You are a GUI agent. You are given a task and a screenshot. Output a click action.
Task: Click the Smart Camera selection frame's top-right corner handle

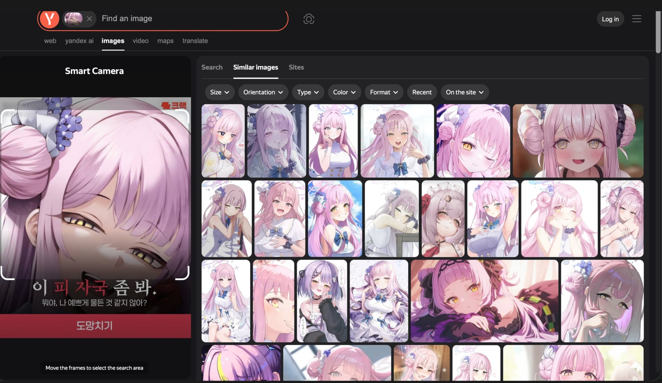click(183, 116)
